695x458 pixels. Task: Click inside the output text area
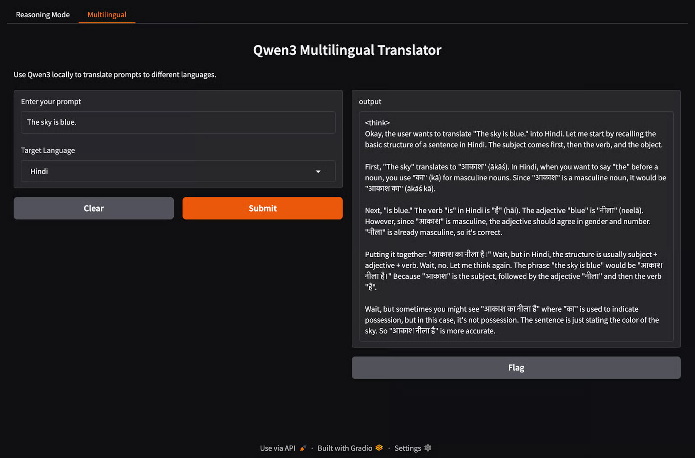point(516,226)
